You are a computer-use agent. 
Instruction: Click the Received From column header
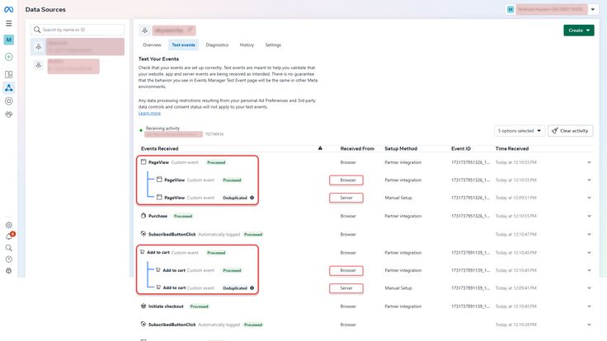point(357,148)
